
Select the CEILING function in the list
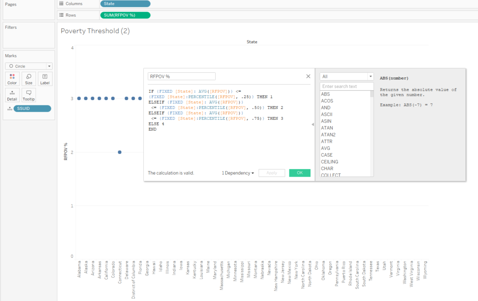coord(330,162)
